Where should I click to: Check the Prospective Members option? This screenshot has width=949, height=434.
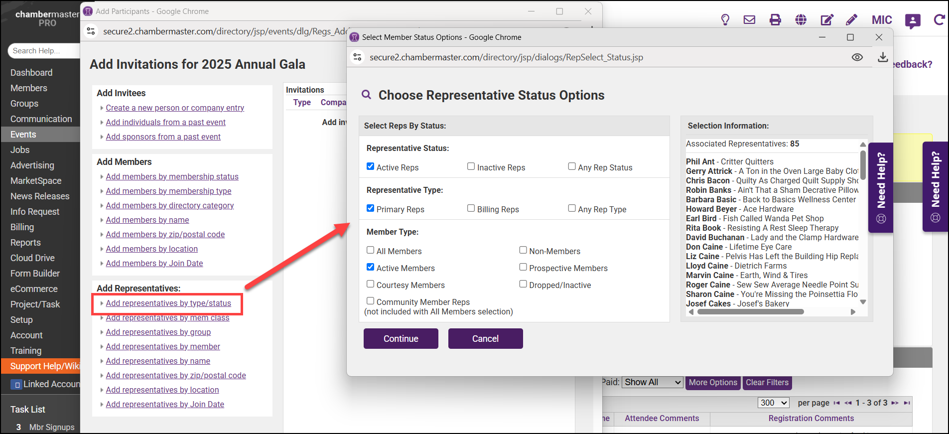[523, 267]
